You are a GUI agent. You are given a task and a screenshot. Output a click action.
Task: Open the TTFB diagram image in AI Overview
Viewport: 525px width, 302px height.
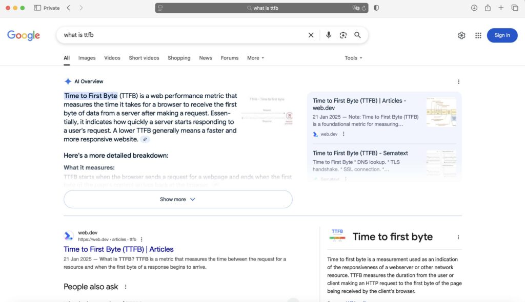pyautogui.click(x=267, y=112)
